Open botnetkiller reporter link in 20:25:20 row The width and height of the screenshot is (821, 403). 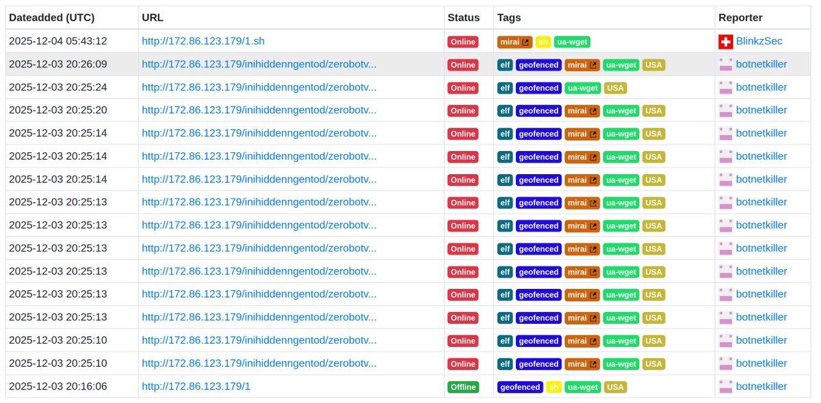point(761,110)
